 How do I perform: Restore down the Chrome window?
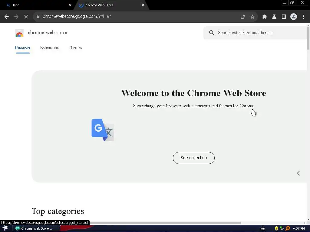click(x=292, y=3)
